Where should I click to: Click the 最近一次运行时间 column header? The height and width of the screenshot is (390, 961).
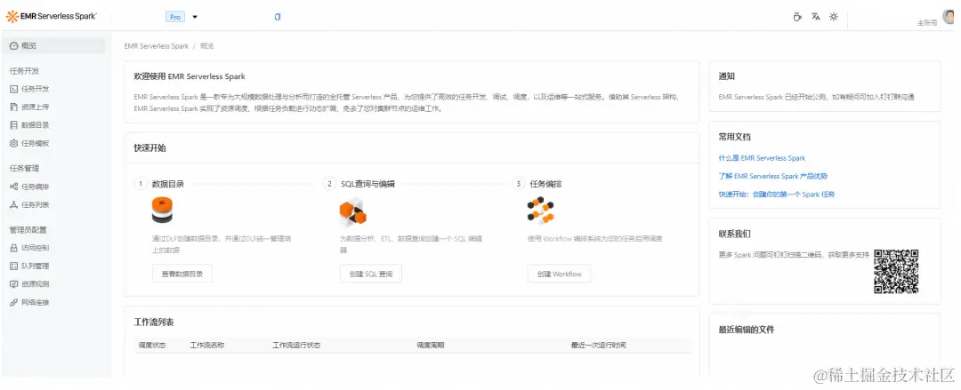[598, 346]
